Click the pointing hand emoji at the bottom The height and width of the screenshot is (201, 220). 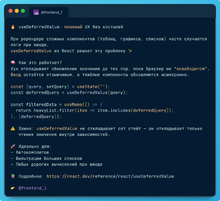[13, 188]
